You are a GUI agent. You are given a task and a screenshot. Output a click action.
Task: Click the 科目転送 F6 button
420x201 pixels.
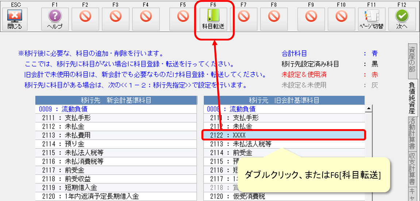213,19
